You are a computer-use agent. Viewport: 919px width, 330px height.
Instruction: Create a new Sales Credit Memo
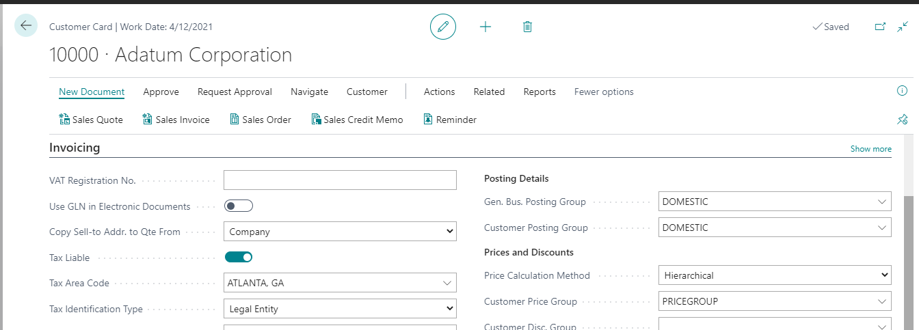357,120
